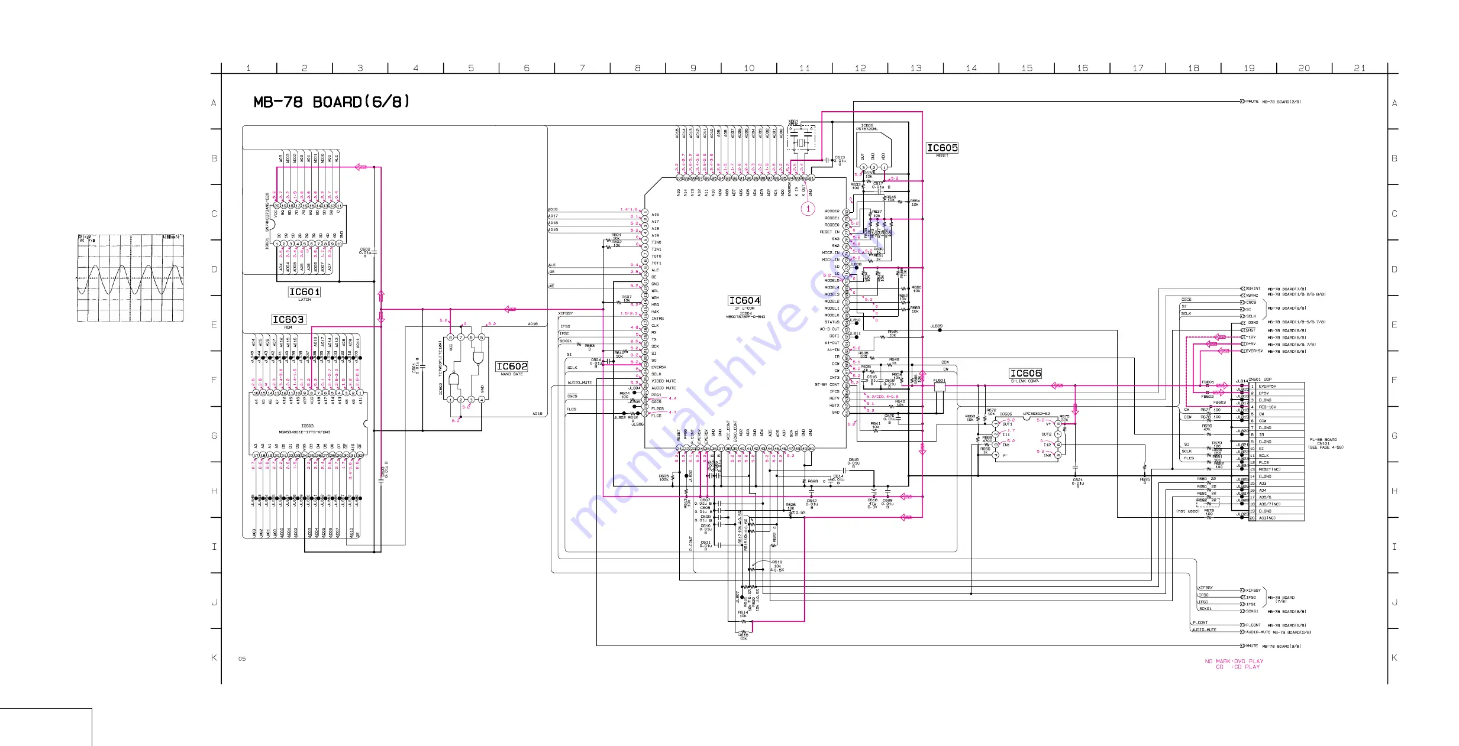Select the boxed IC603 ROM label
Image resolution: width=1459 pixels, height=746 pixels.
pos(288,321)
